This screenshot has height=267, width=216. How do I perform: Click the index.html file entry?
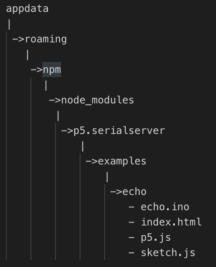click(x=171, y=222)
